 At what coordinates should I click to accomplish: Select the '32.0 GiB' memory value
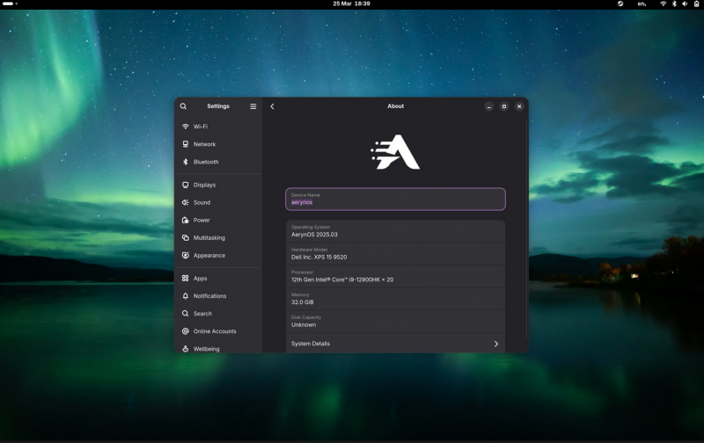point(302,302)
